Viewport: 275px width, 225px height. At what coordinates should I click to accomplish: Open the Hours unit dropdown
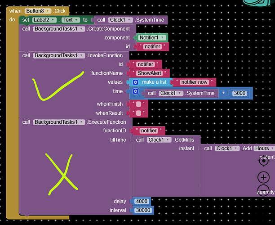coord(264,148)
